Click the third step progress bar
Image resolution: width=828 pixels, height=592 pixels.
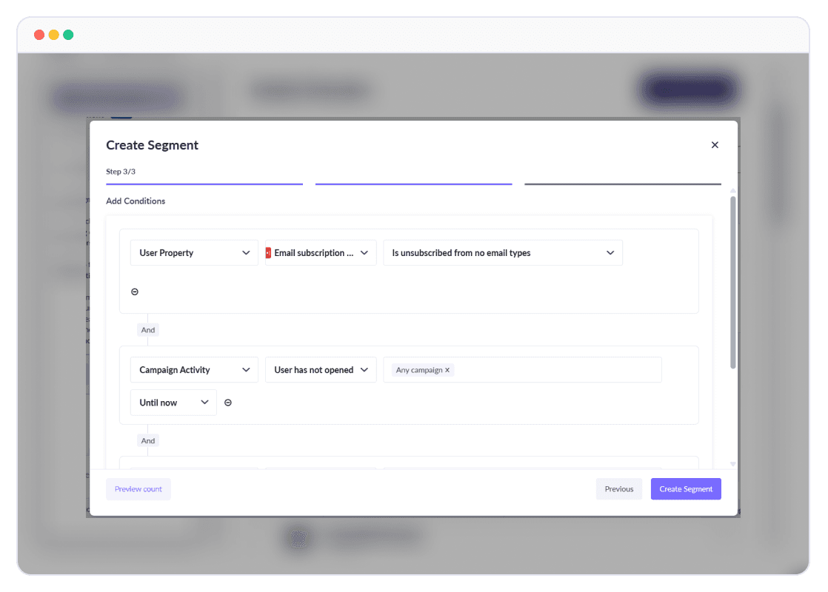point(623,184)
